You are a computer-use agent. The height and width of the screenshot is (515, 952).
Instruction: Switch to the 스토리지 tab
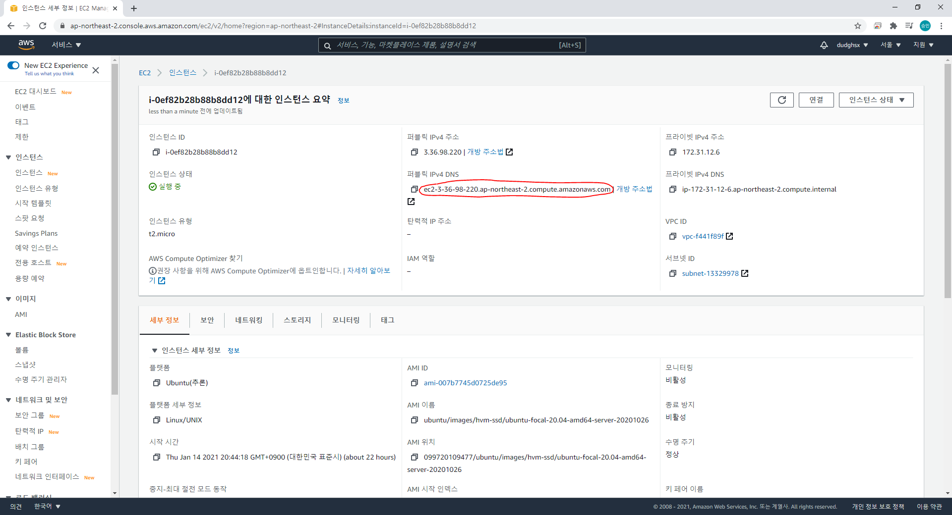(x=297, y=320)
